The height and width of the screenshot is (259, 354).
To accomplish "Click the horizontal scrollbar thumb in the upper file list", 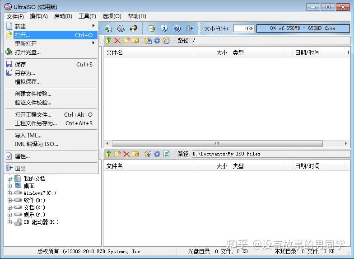I will pyautogui.click(x=217, y=144).
